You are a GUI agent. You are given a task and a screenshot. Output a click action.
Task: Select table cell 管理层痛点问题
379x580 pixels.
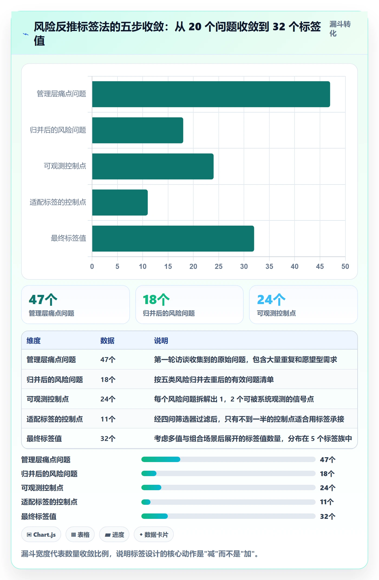(x=51, y=360)
